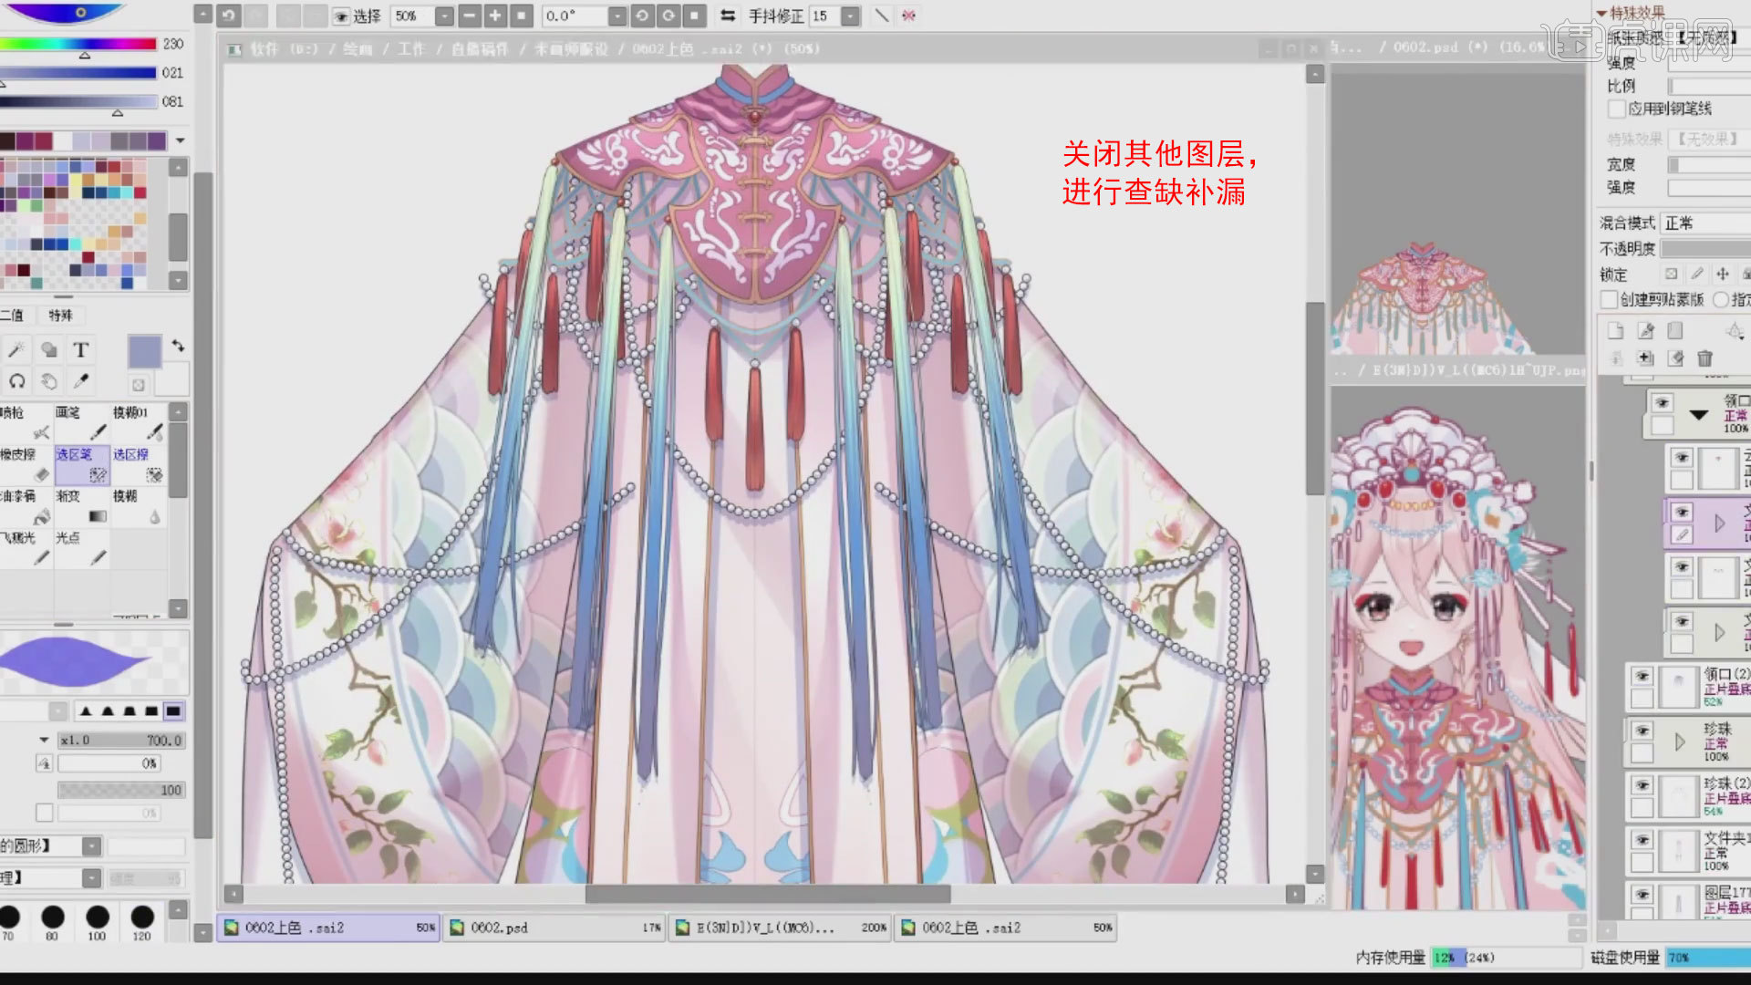Choose the 渐变 gradient tool
Screen dimensions: 1751x985
point(82,507)
